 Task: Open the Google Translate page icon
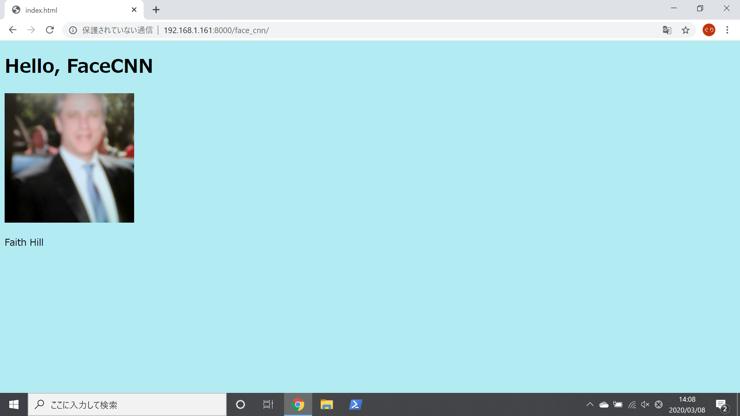667,30
